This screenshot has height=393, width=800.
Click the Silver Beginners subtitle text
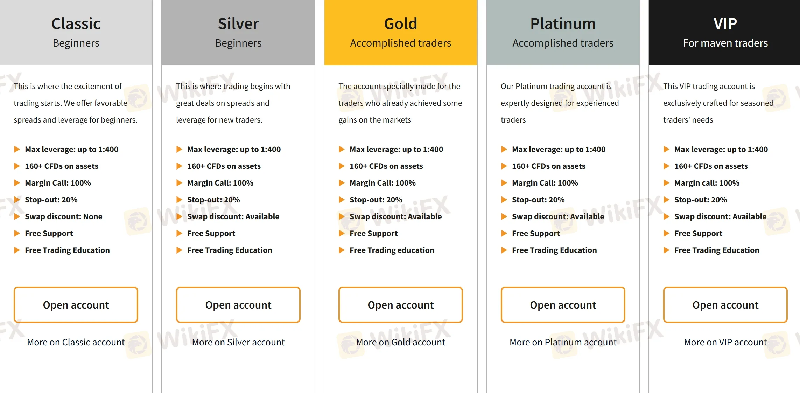238,43
